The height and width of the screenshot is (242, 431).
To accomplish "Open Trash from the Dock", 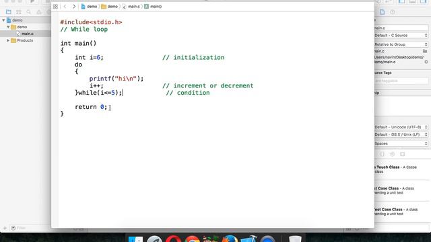I will 295,239.
